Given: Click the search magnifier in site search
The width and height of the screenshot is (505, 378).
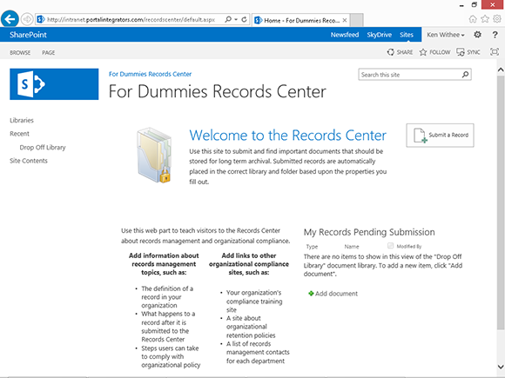Looking at the screenshot, I should tap(465, 75).
